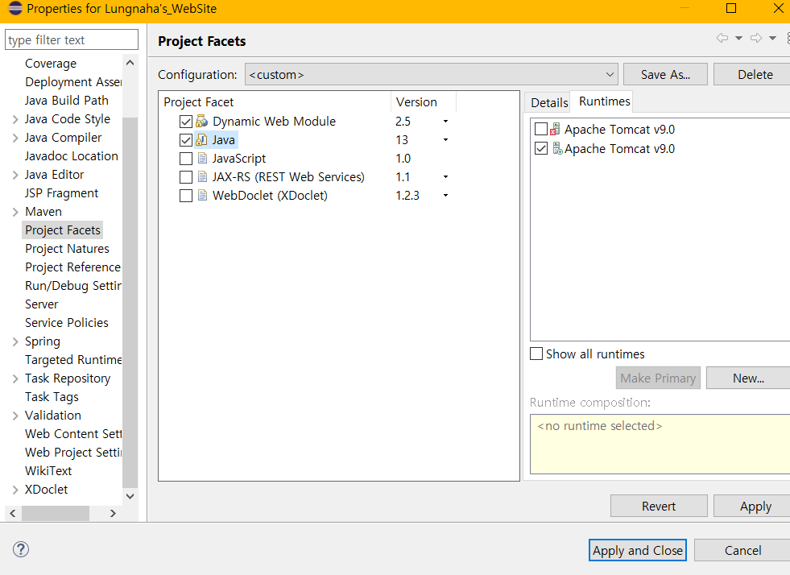Click the tree scrollbar down arrow
This screenshot has height=575, width=790.
130,496
